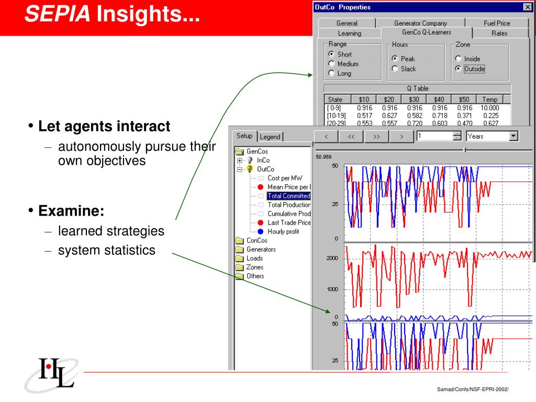Select the Last Trade Price tree item
The width and height of the screenshot is (536, 402).
[x=289, y=222]
